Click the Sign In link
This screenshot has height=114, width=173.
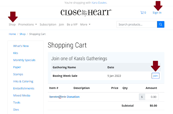pos(157,12)
